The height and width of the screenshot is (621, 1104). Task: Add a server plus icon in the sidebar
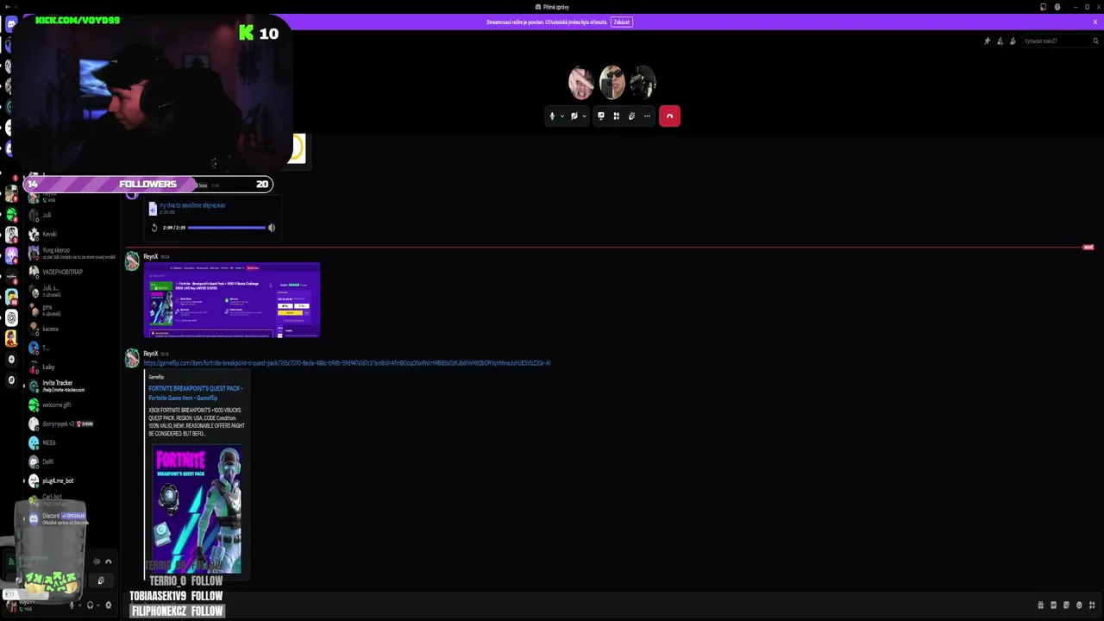11,359
